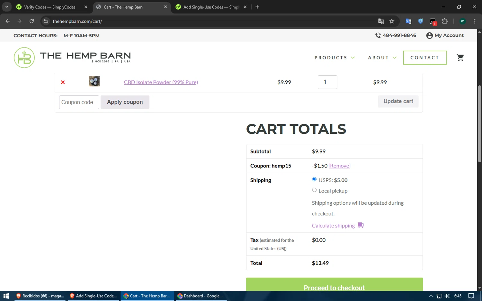
Task: View site information icon in address bar
Action: (x=46, y=21)
